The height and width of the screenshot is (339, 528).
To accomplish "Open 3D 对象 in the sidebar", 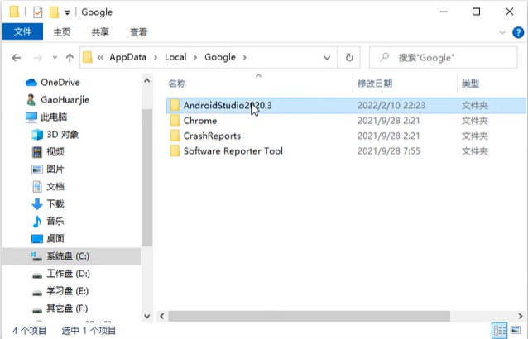I will tap(62, 135).
